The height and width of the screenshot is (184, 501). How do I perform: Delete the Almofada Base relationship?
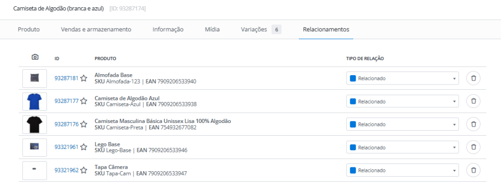474,78
